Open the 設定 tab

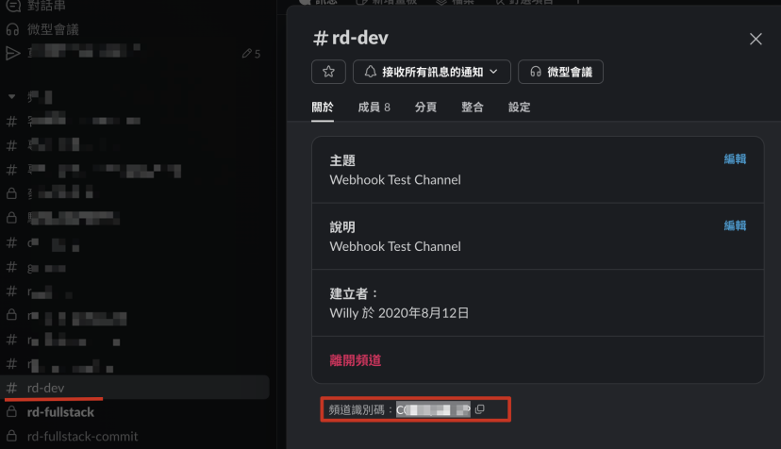point(519,108)
